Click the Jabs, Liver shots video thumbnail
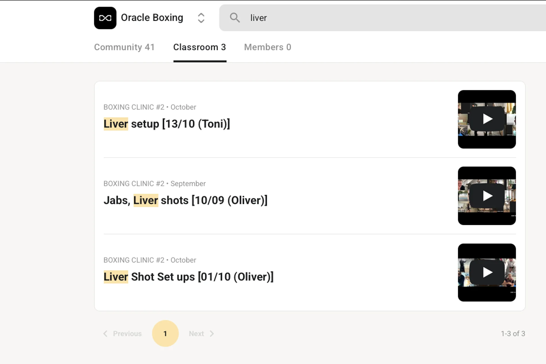This screenshot has height=364, width=546. (487, 196)
